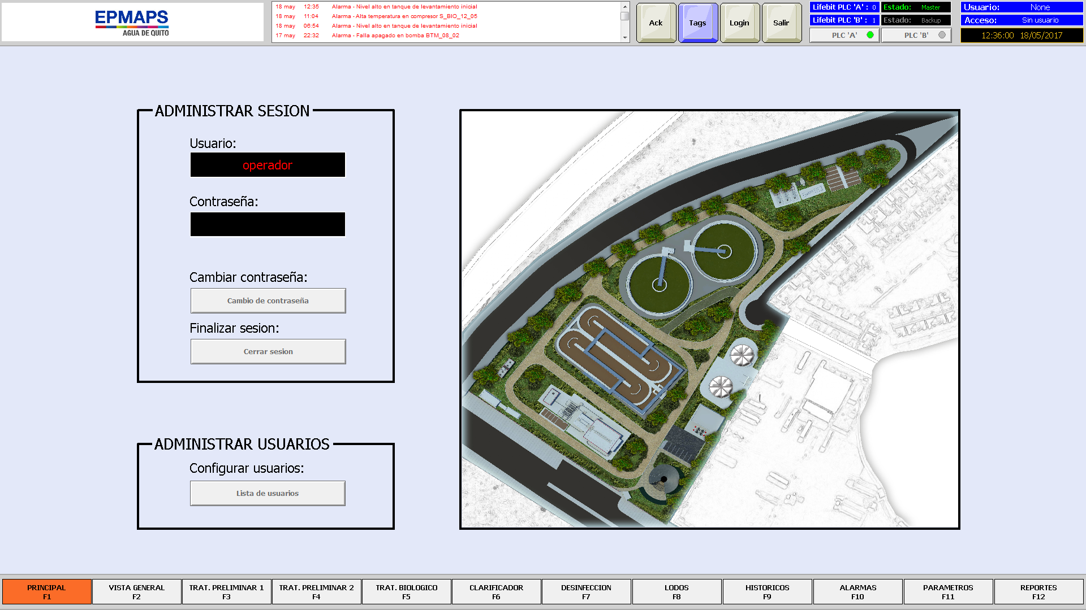1086x610 pixels.
Task: Go to ALARMAS F10 tab
Action: [x=857, y=591]
